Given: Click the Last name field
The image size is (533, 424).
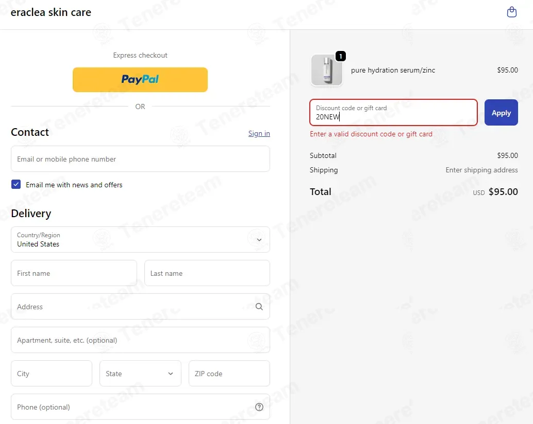Looking at the screenshot, I should (207, 273).
